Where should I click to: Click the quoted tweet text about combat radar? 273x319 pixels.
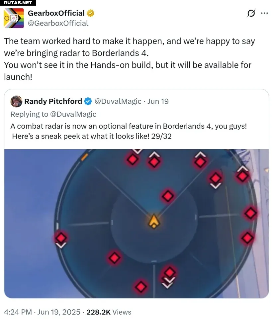[129, 131]
